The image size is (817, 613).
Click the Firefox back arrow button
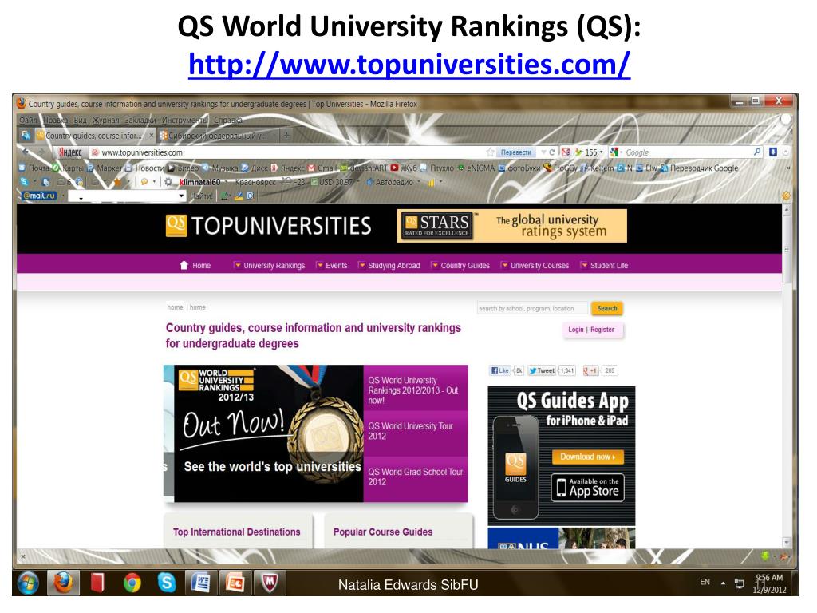tap(26, 152)
